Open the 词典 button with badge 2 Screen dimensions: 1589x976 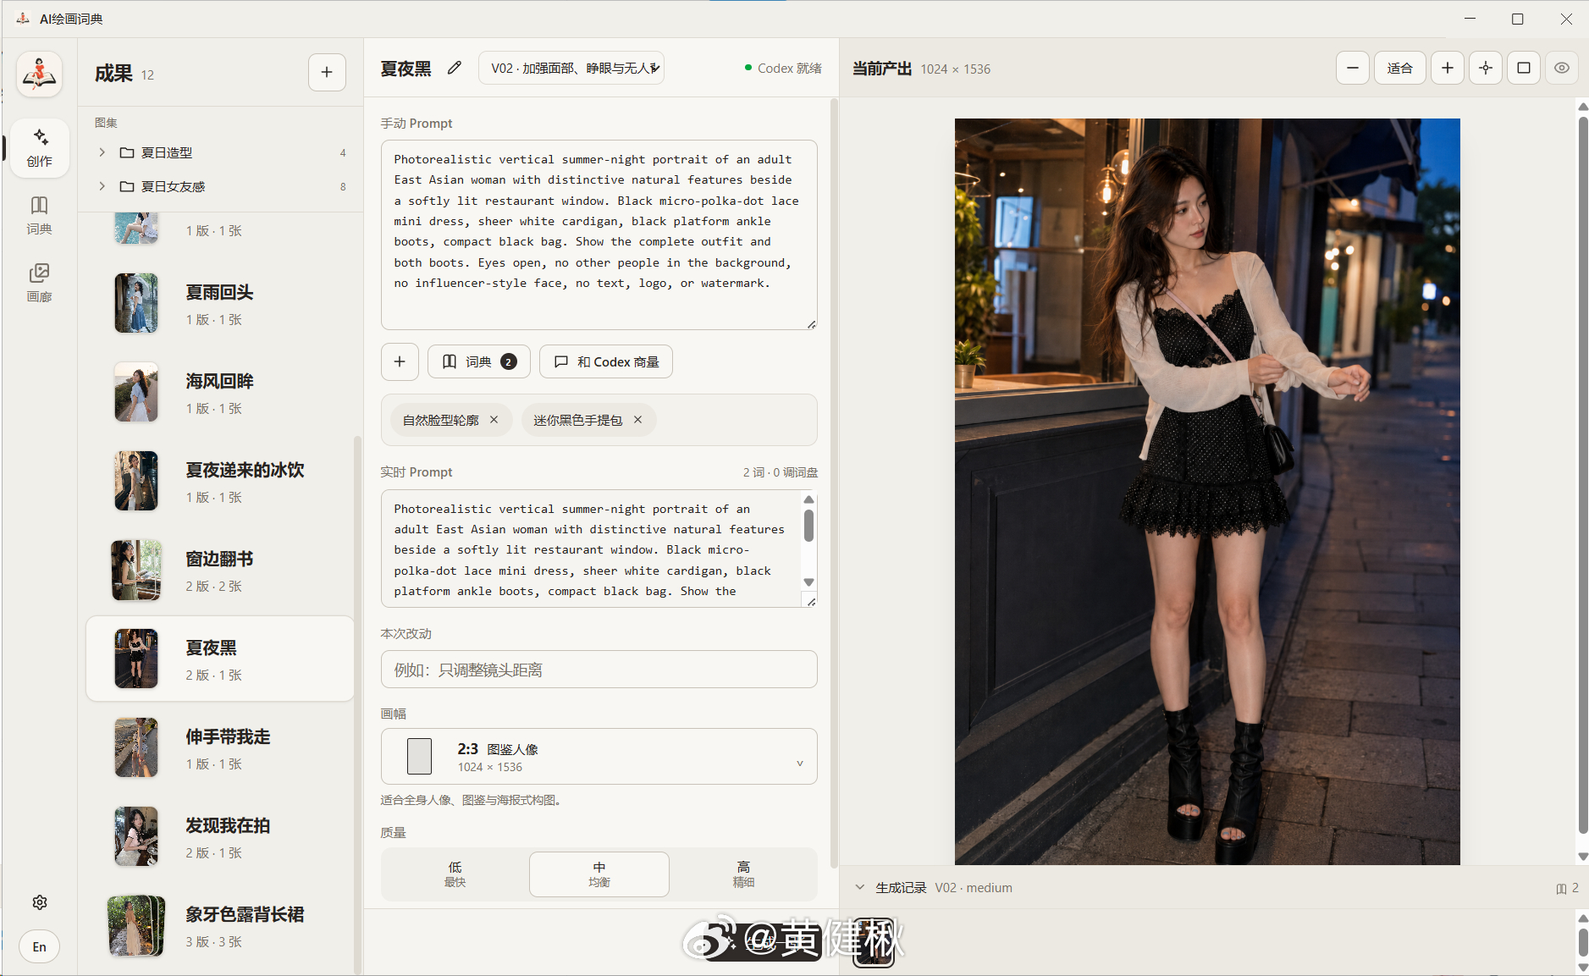coord(479,361)
